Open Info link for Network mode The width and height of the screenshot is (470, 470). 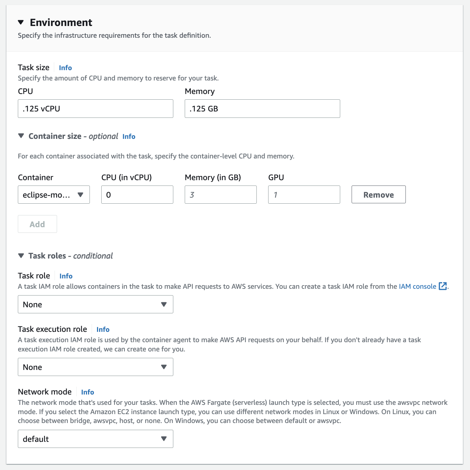[x=87, y=392]
